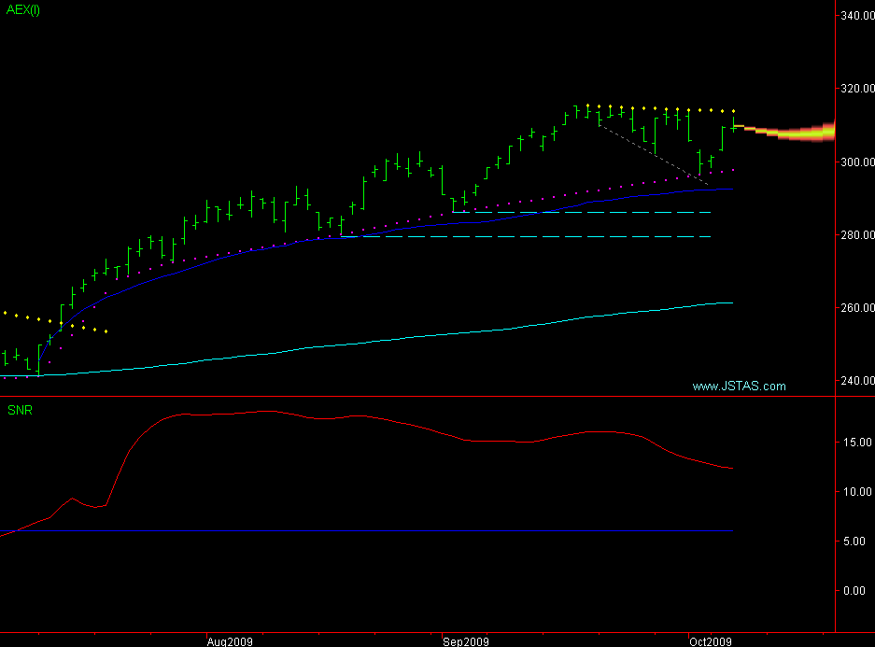Click the 0.00 SNR axis label

857,591
